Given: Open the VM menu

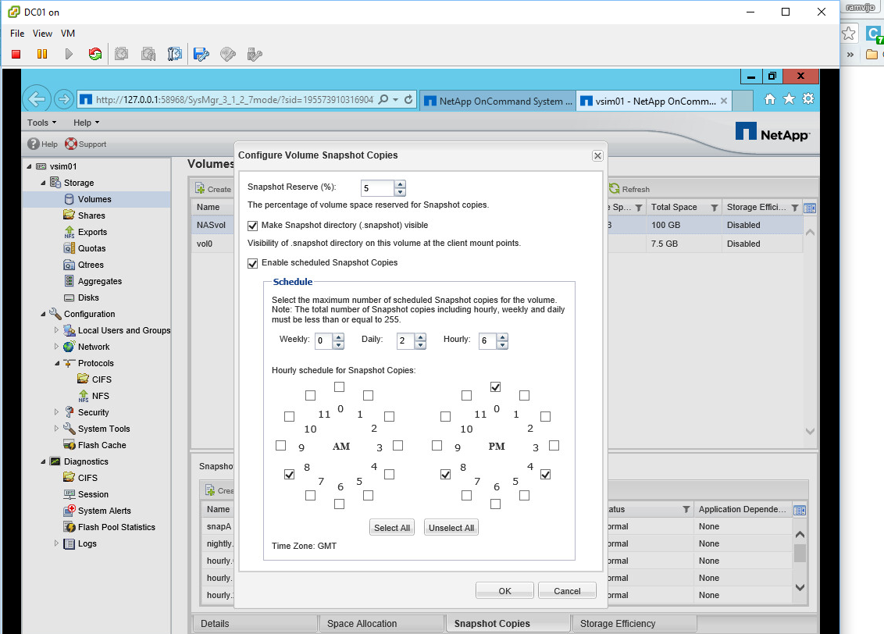Looking at the screenshot, I should pos(68,34).
